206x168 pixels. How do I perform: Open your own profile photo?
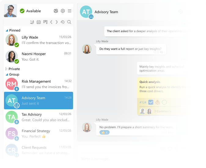10,10
